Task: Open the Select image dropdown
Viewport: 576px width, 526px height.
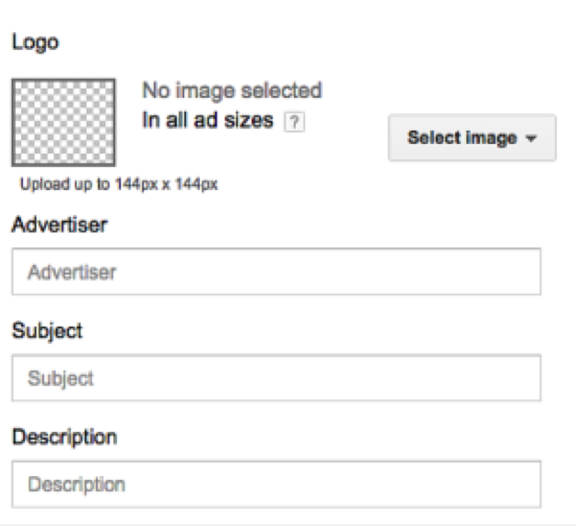Action: [472, 138]
